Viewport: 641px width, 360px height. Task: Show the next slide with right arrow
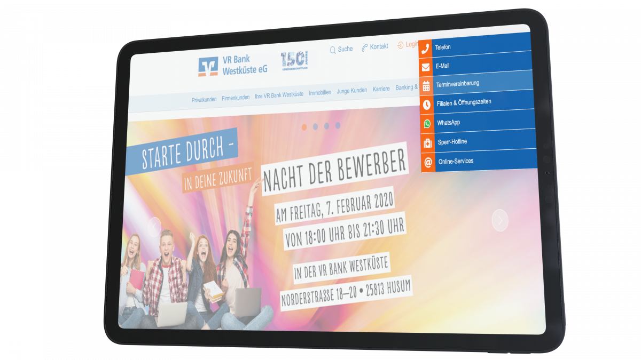pos(500,220)
